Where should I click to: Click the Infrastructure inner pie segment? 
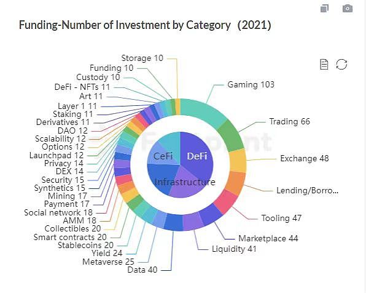[184, 182]
